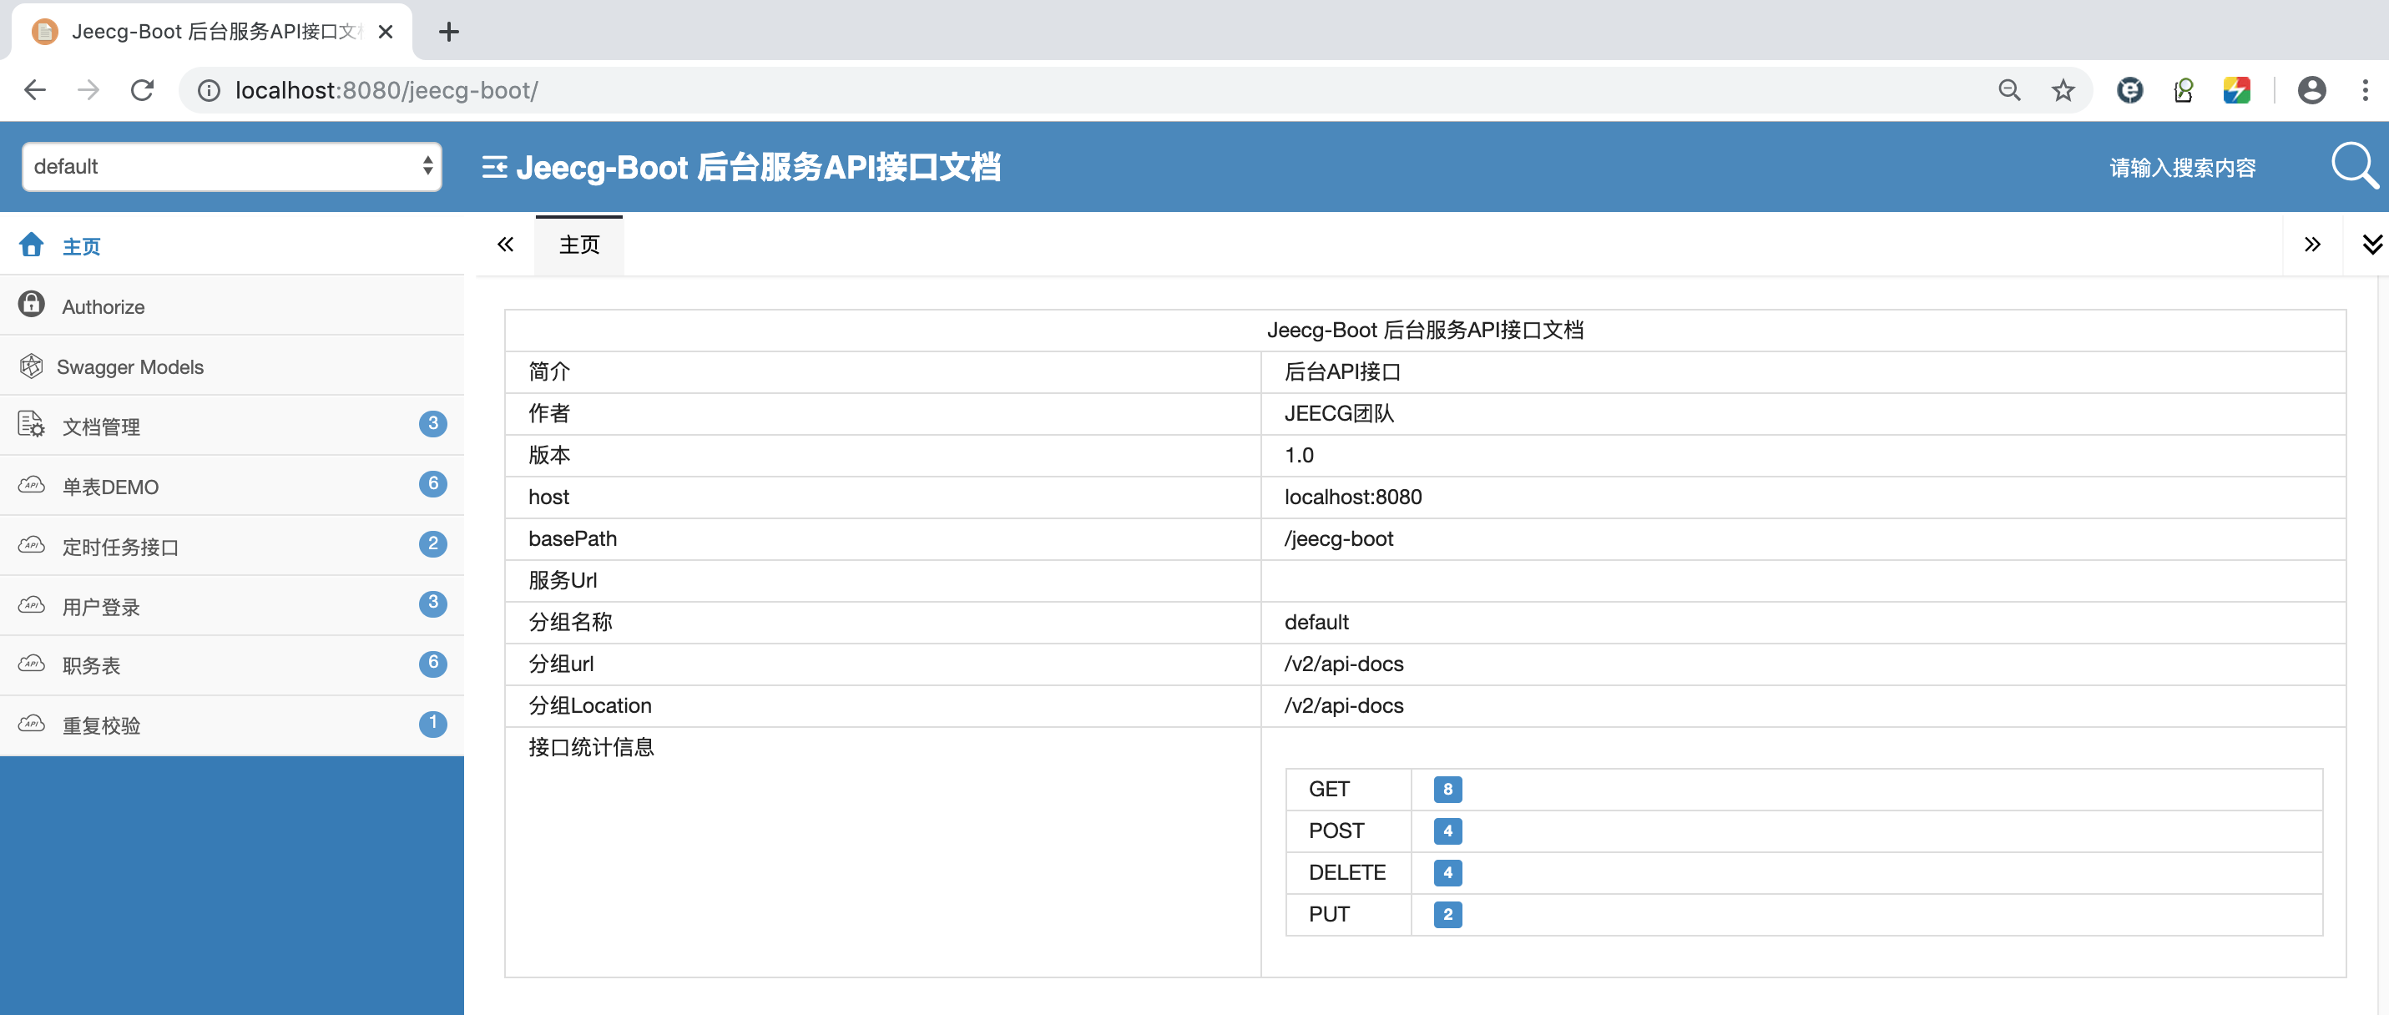
Task: Select the 主页 tab in content area
Action: click(578, 245)
